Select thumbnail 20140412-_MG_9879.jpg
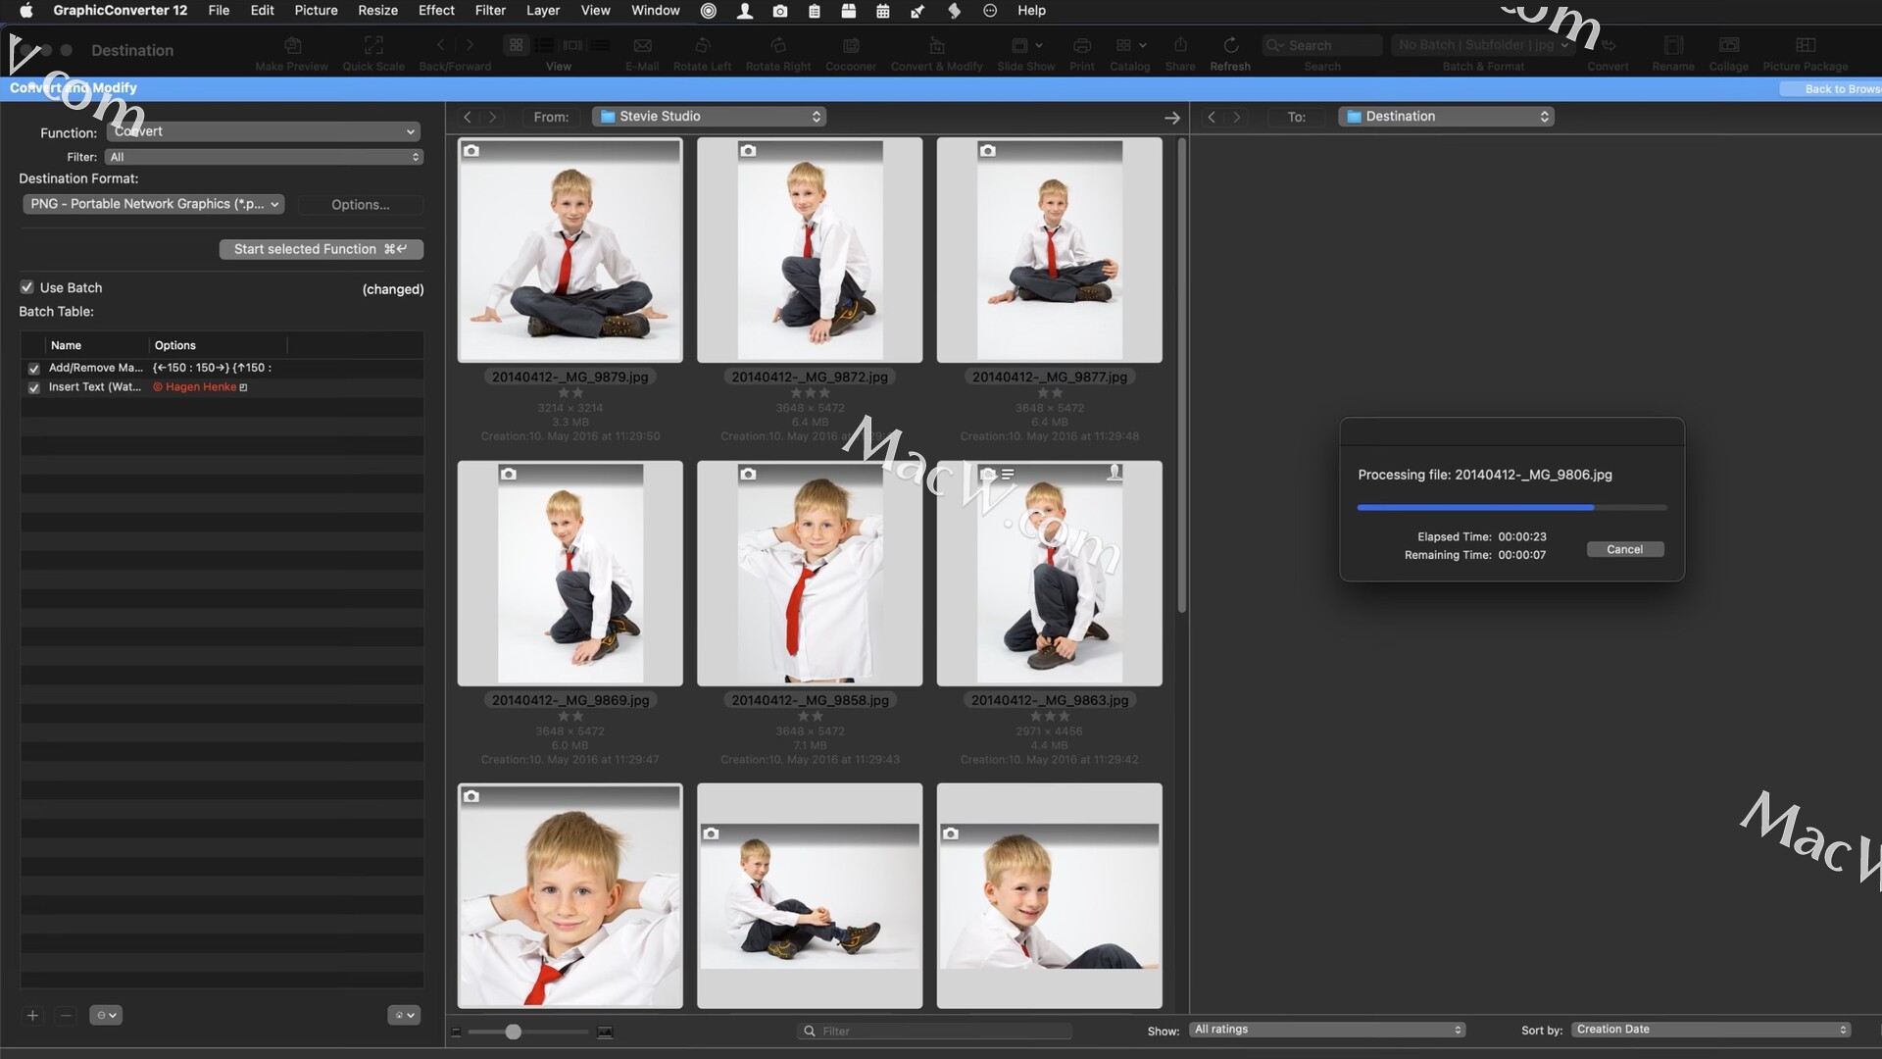Viewport: 1882px width, 1059px height. 570,250
